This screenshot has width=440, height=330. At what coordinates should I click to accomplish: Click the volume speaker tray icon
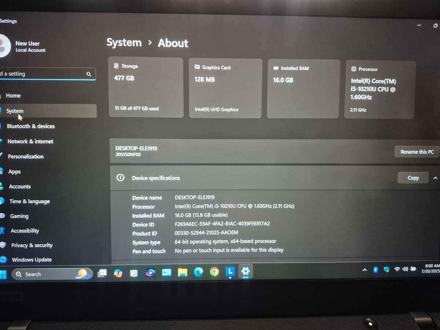coord(405,269)
